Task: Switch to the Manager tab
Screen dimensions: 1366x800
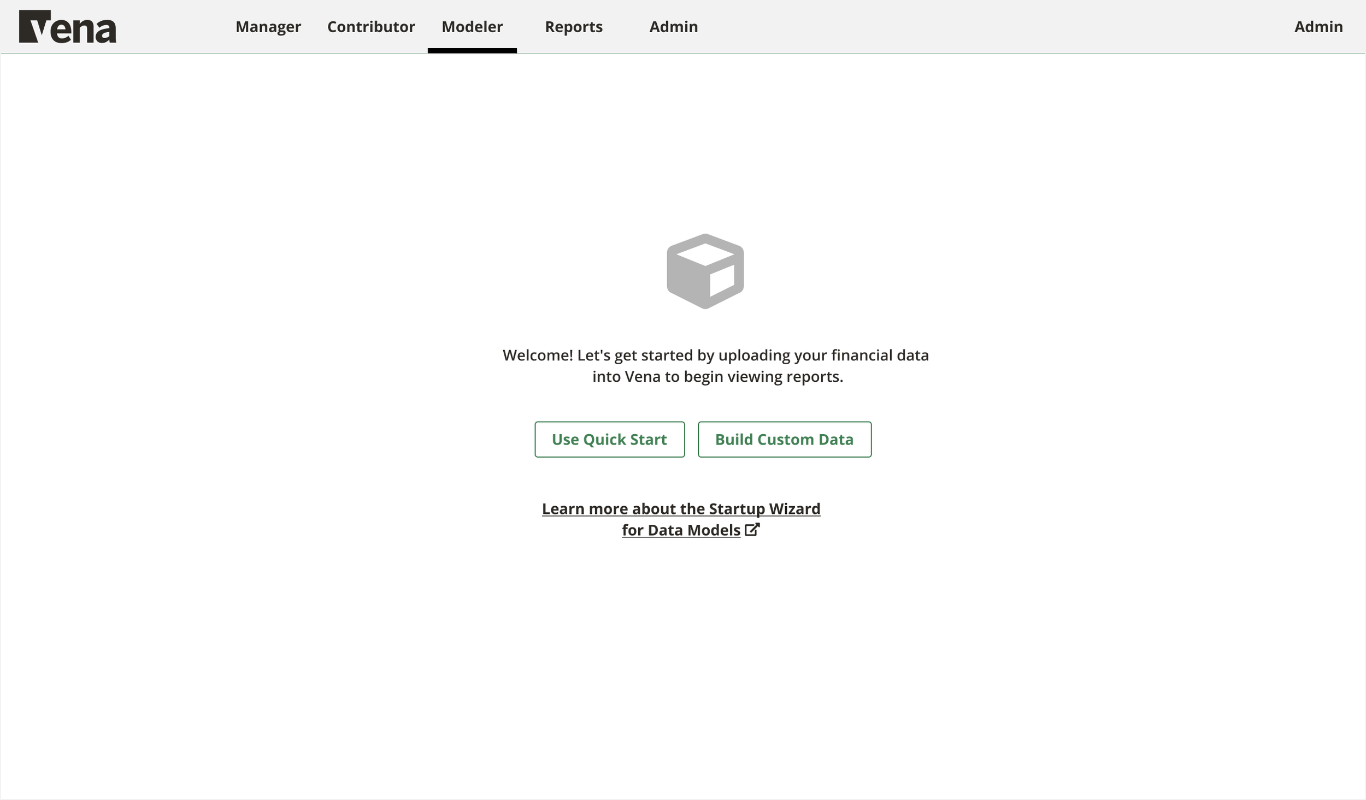Action: 267,26
